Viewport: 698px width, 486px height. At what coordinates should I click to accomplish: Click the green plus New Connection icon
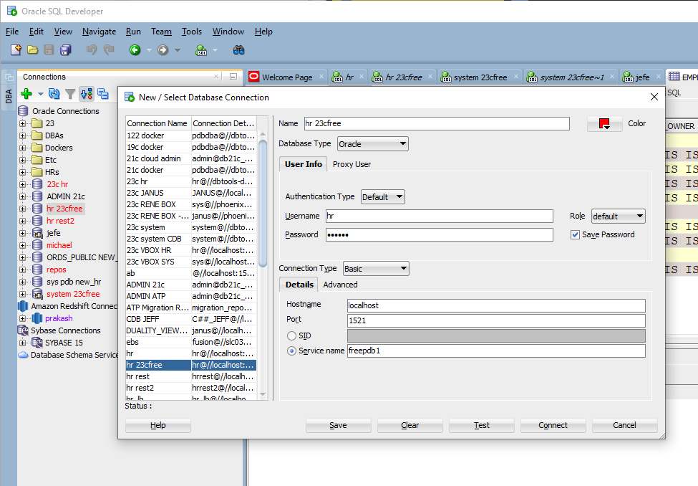26,94
